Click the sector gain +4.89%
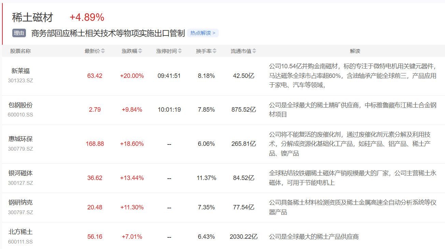 tap(87, 17)
